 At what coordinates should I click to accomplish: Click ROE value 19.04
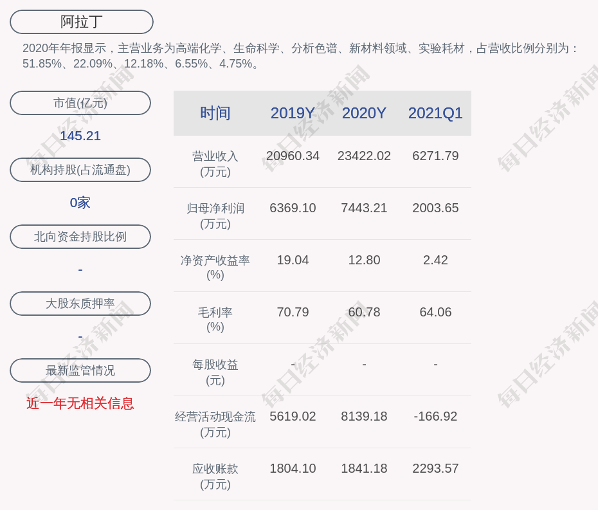[x=293, y=260]
